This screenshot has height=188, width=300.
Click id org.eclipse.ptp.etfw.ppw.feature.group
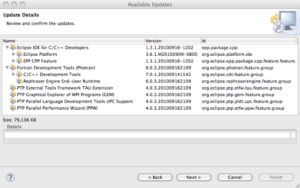click(243, 108)
